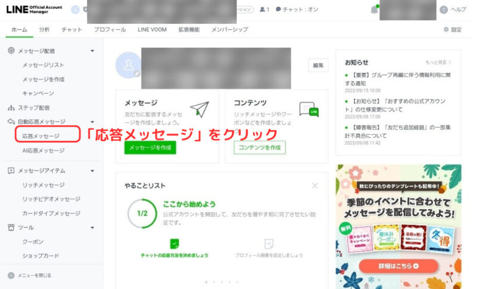Image resolution: width=477 pixels, height=289 pixels.
Task: Select リッチビデオメッセージ in sidebar
Action: (x=51, y=199)
